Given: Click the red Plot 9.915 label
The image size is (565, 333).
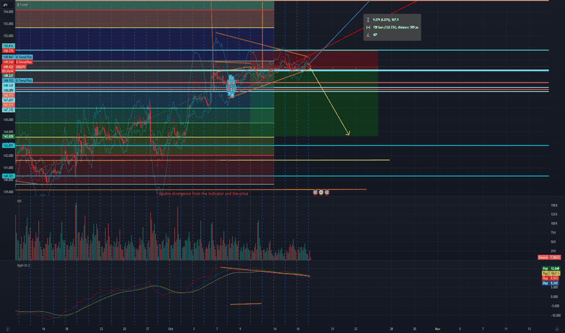Looking at the screenshot, I should (551, 279).
